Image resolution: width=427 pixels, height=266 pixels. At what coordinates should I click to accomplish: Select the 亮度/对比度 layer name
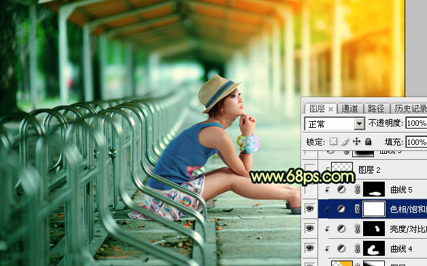coord(408,229)
